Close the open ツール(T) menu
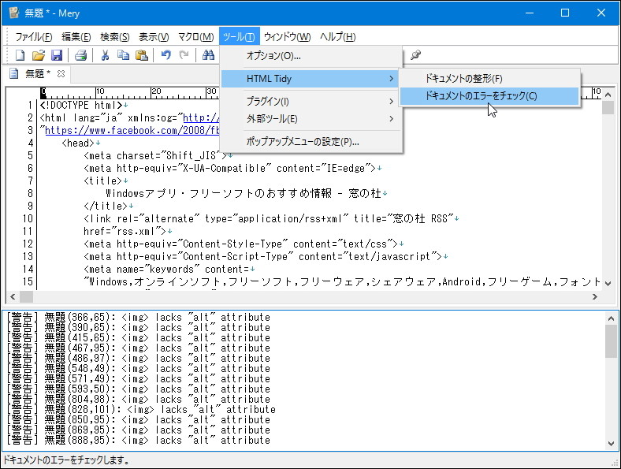 (x=240, y=37)
